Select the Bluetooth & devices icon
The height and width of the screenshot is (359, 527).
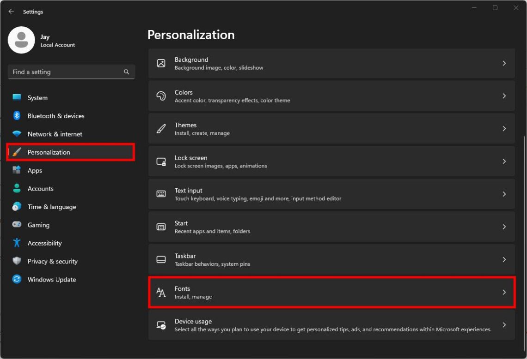pyautogui.click(x=17, y=116)
